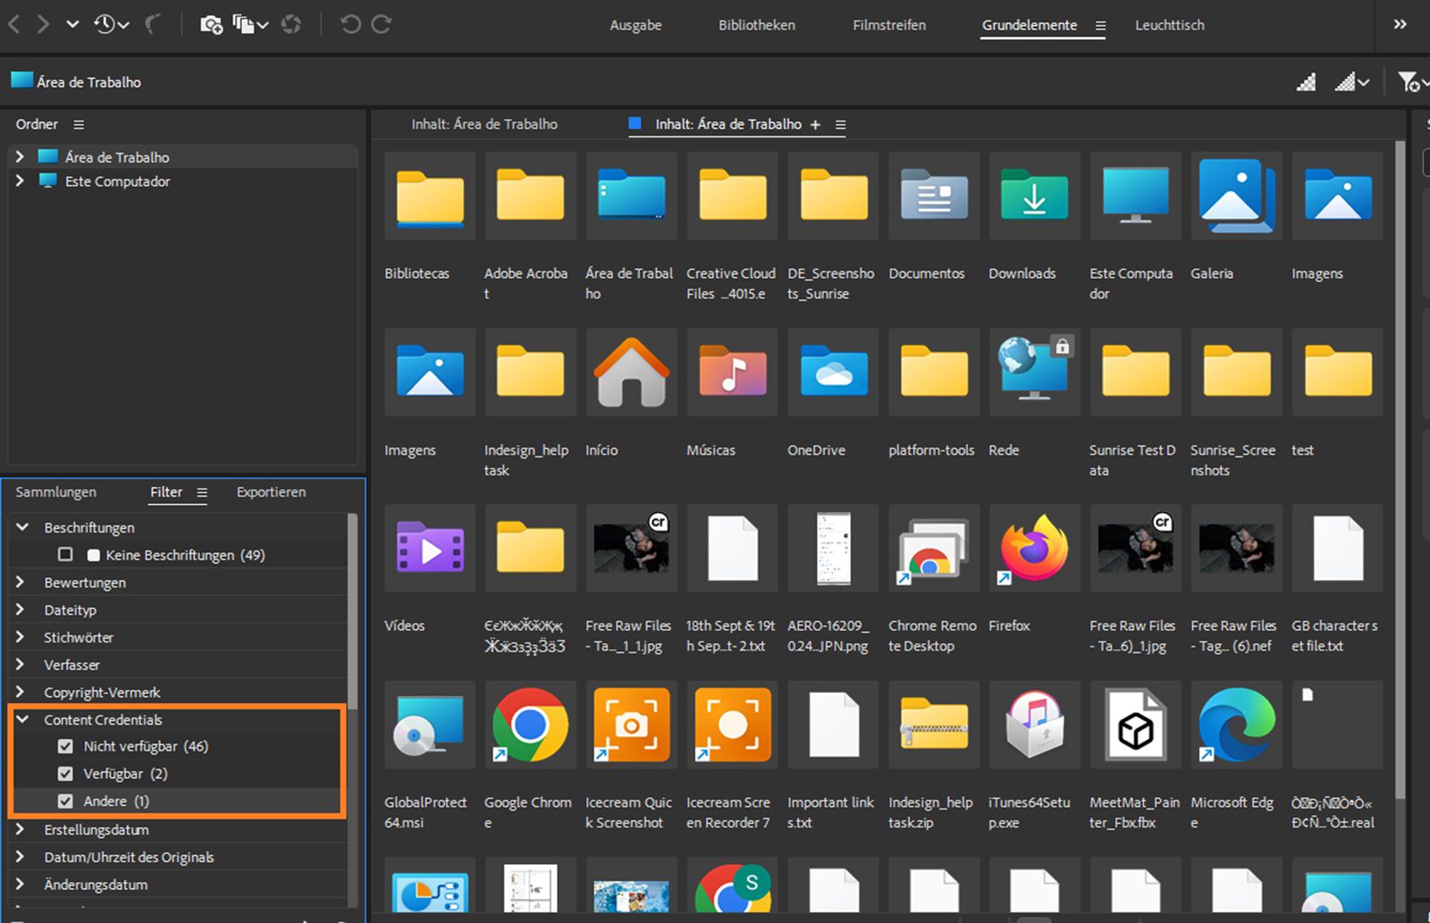The width and height of the screenshot is (1430, 923).
Task: Switch to the Leuchttisch workspace
Action: (x=1170, y=25)
